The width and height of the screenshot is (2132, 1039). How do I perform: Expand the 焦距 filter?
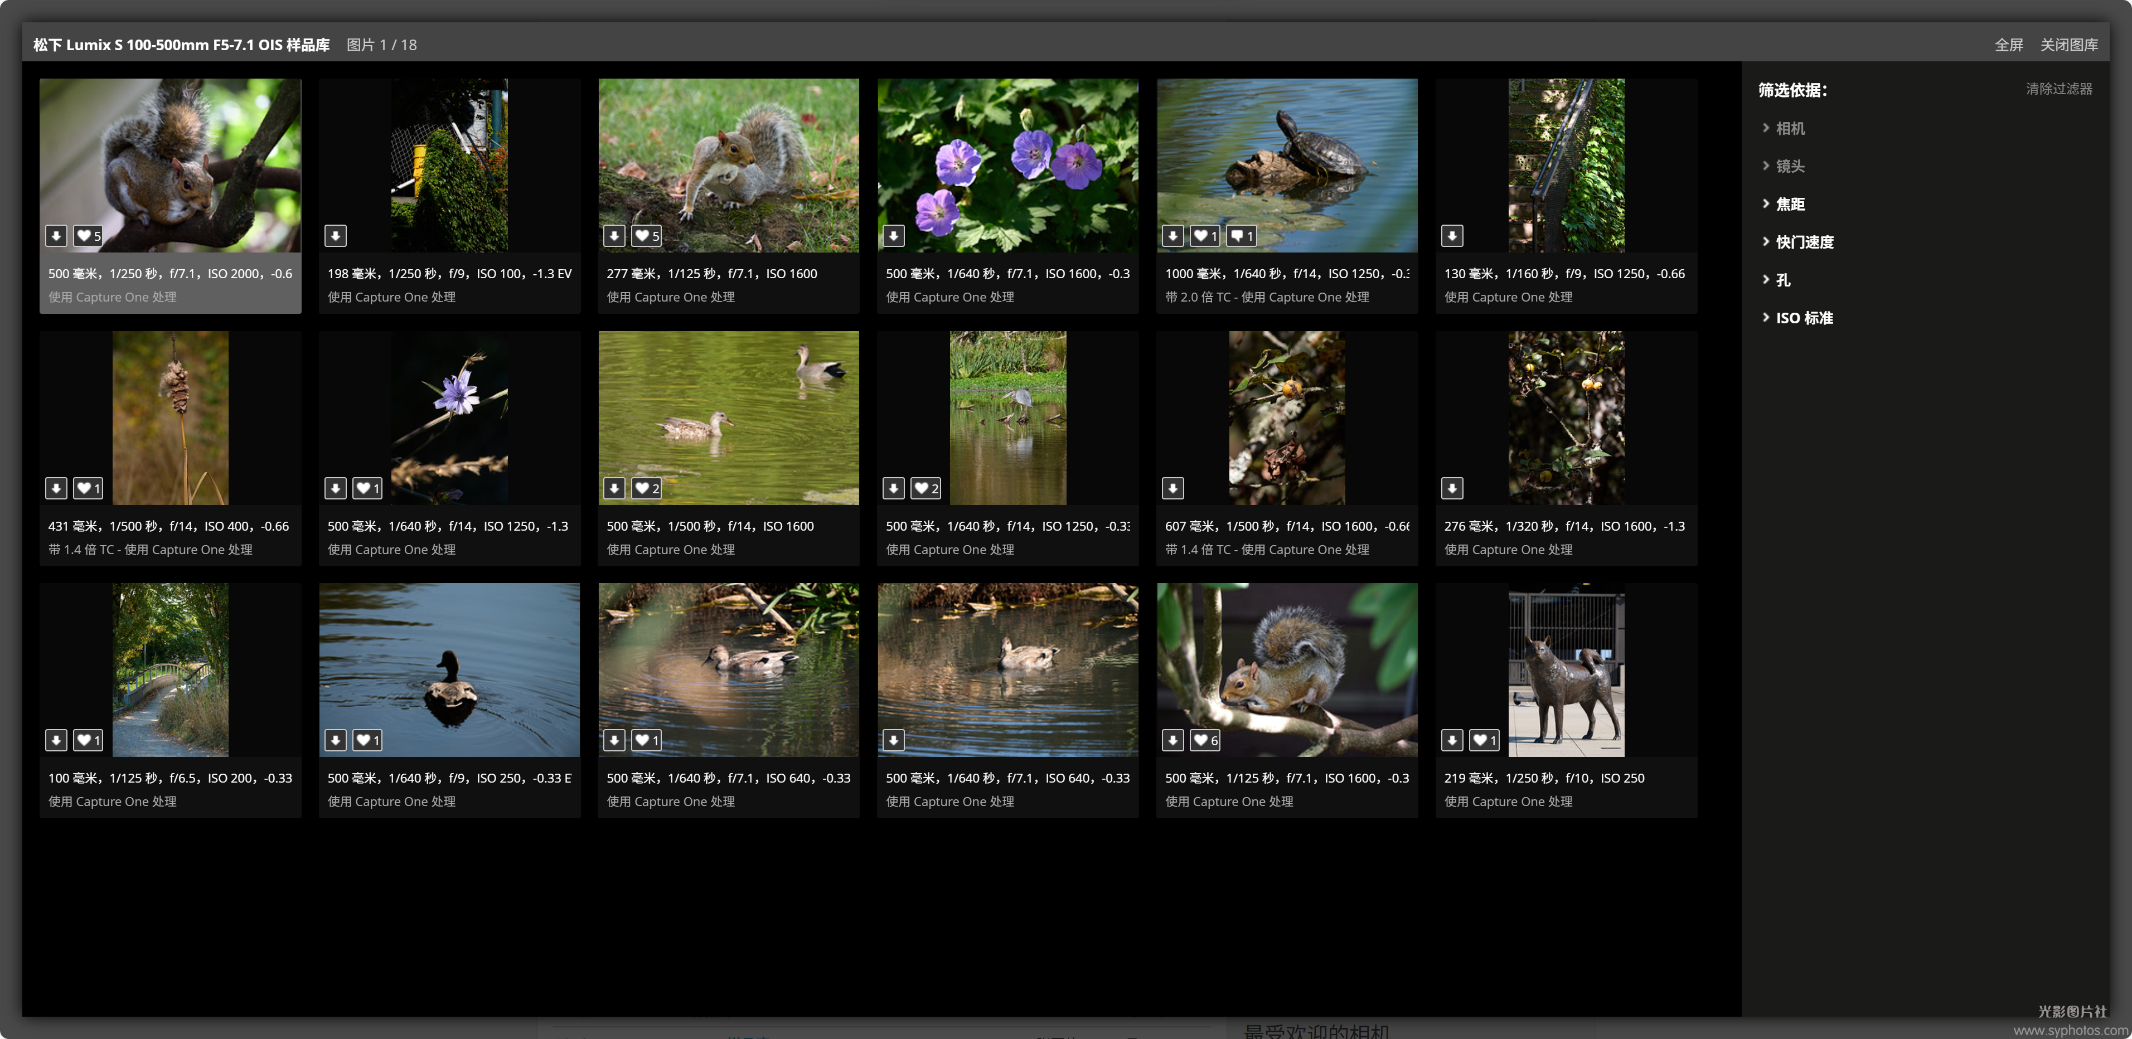click(1784, 205)
